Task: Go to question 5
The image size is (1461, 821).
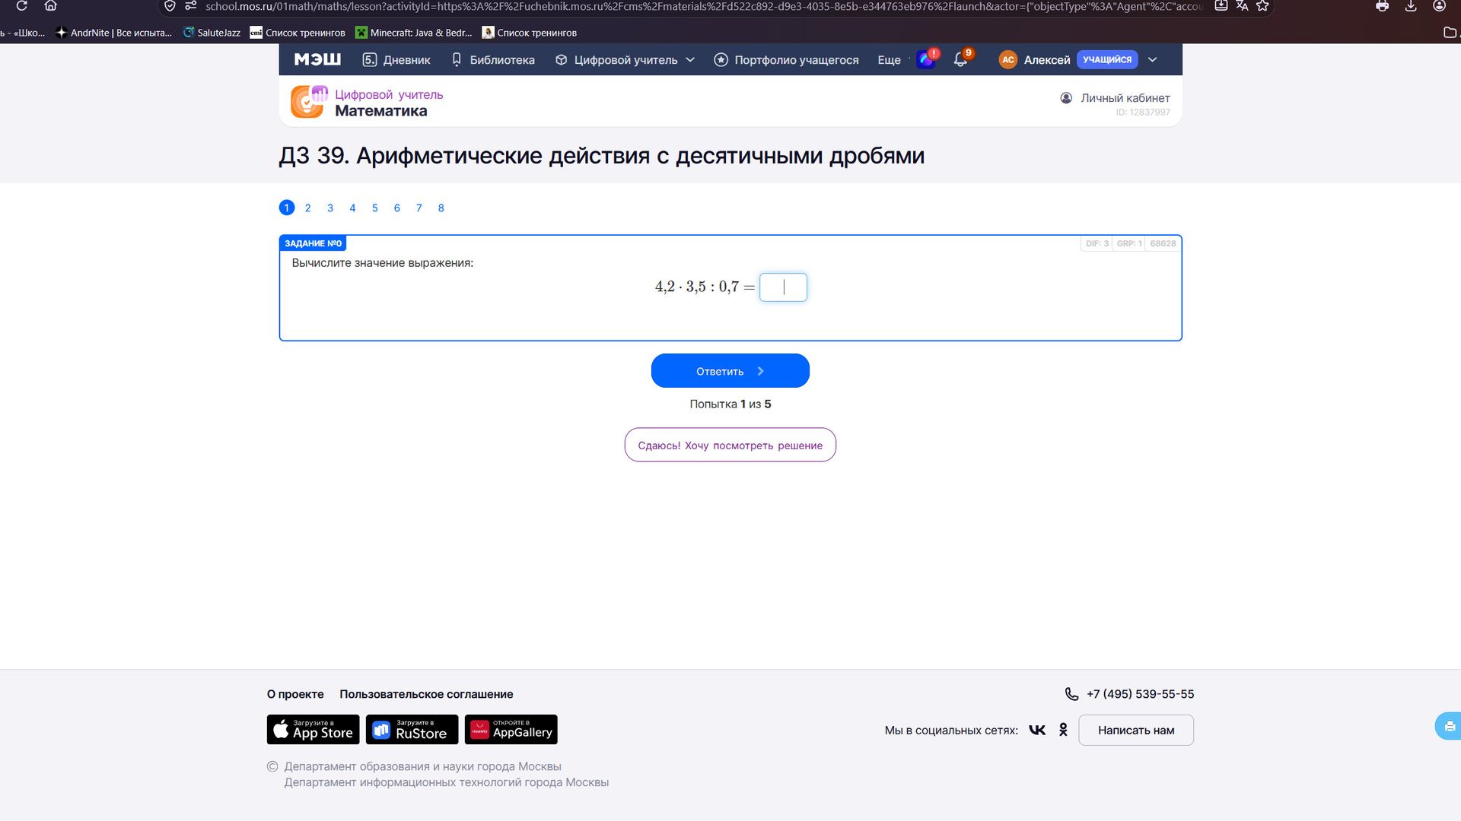Action: [374, 208]
